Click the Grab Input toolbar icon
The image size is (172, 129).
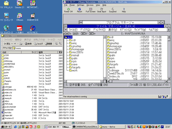(x=101, y=10)
